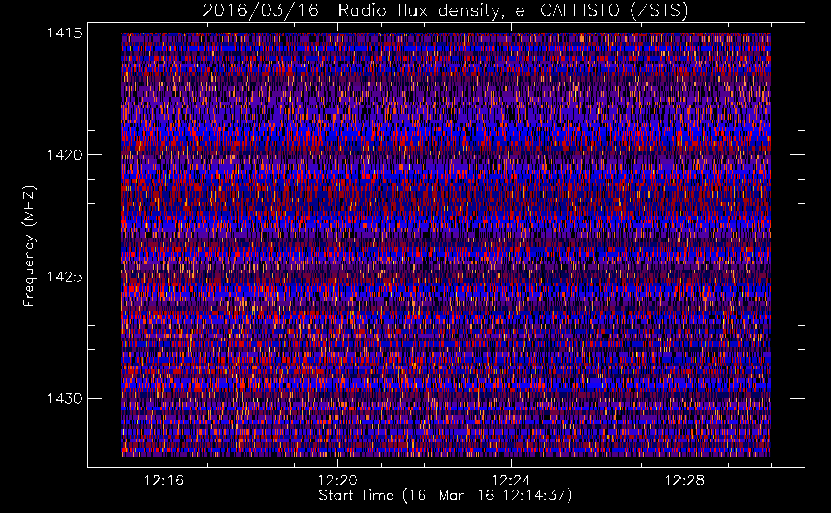
Task: Select the 1425 frequency axis label
Action: coord(64,277)
